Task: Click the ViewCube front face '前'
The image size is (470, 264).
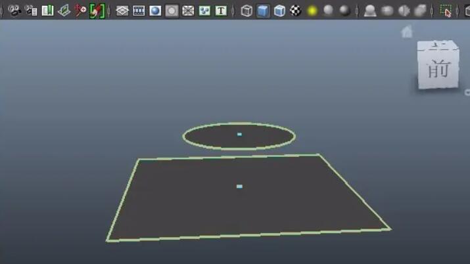Action: point(437,68)
